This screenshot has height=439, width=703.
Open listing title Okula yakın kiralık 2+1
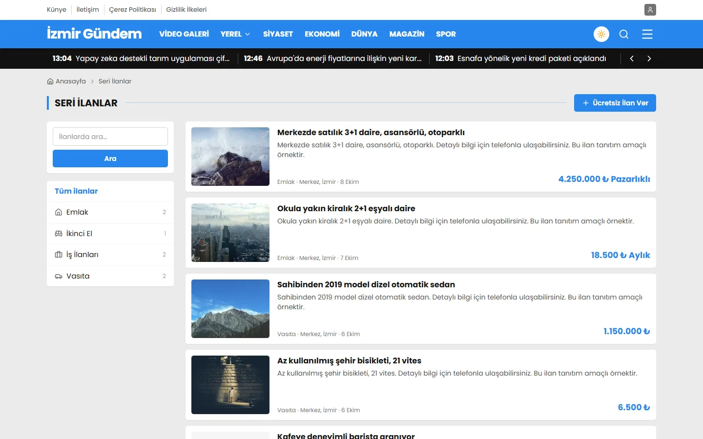click(x=346, y=209)
